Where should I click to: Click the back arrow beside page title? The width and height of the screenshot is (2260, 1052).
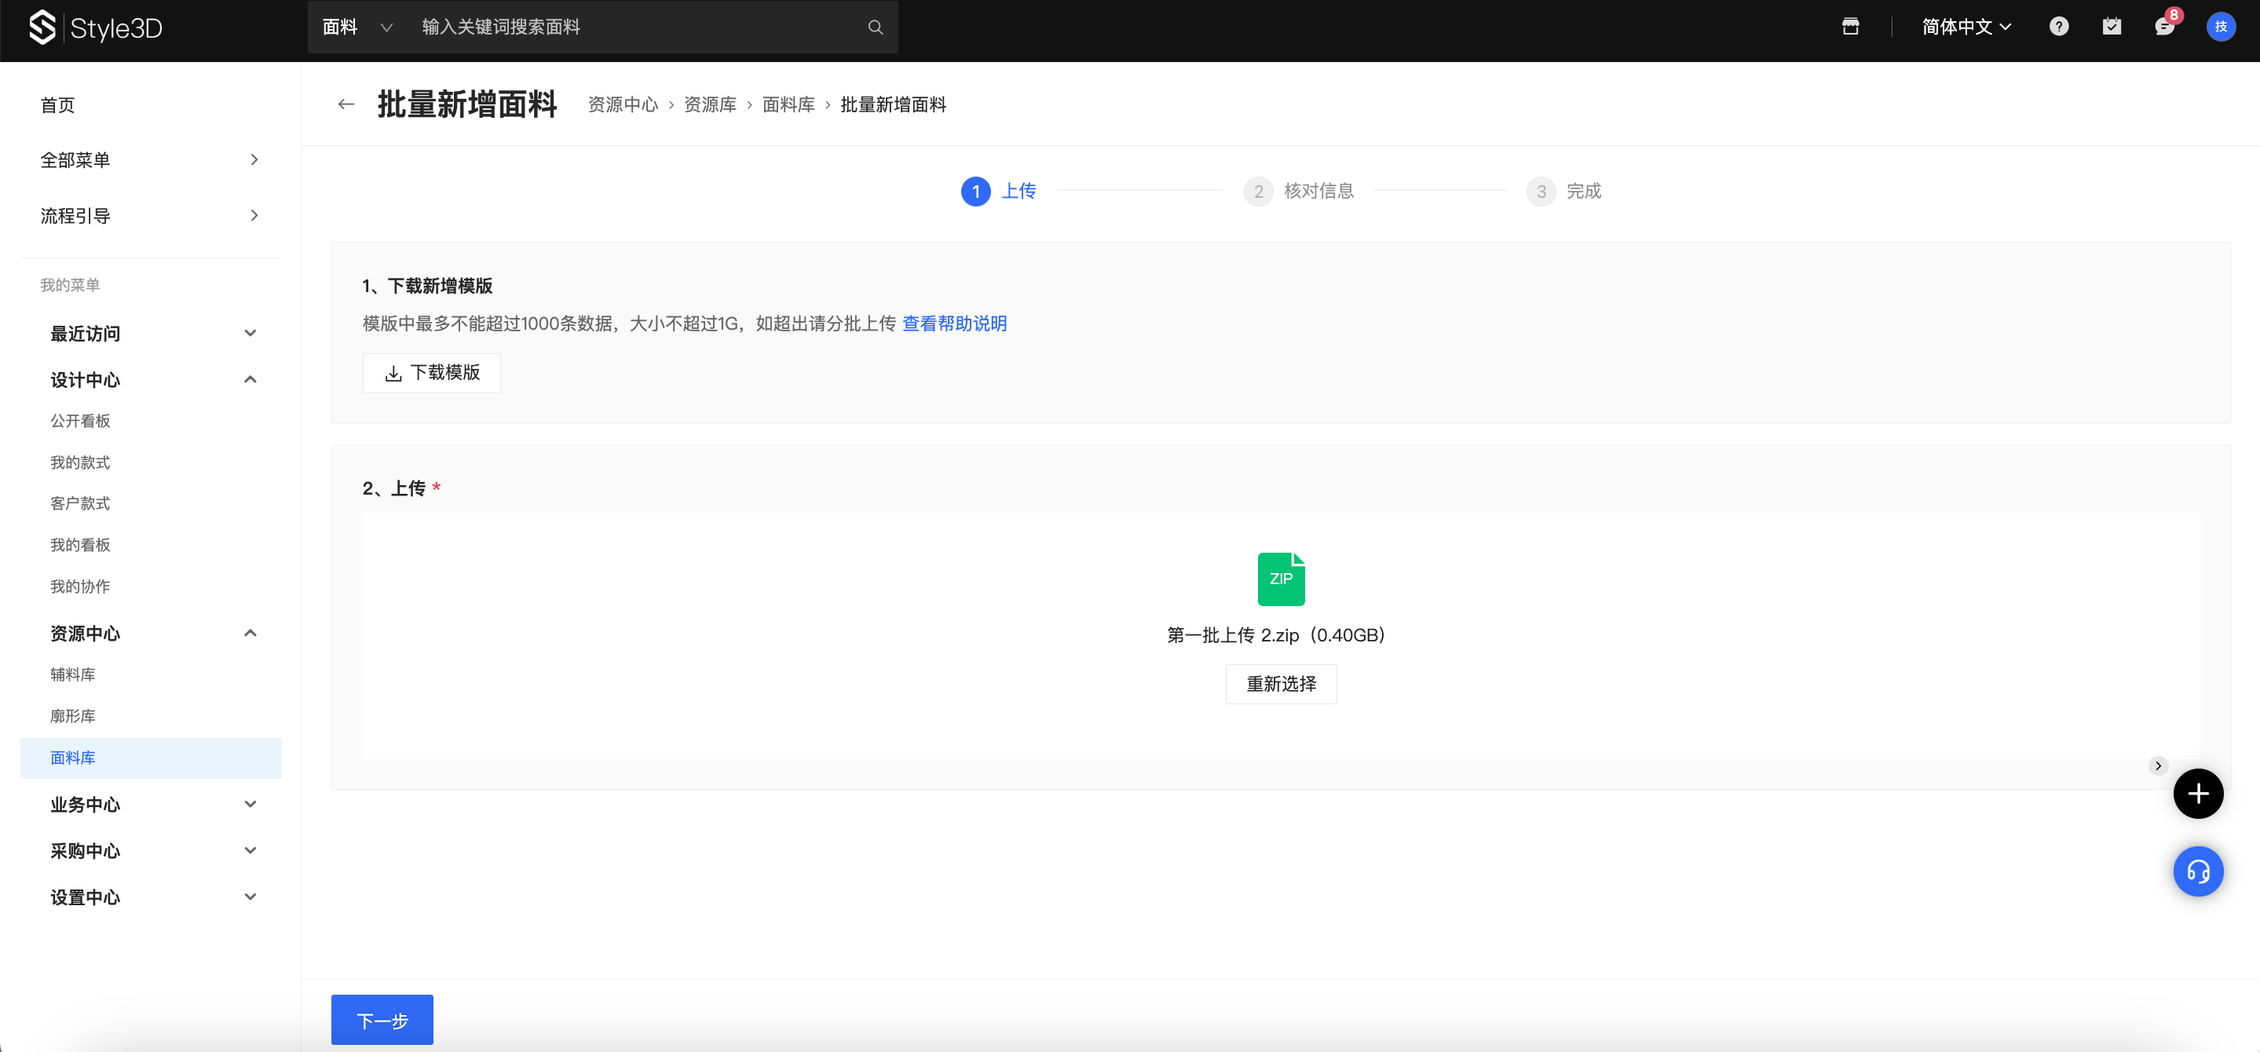click(x=346, y=104)
